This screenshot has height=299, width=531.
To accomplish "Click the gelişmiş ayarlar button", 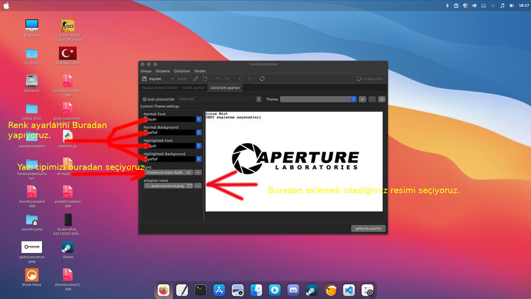I will coord(368,229).
